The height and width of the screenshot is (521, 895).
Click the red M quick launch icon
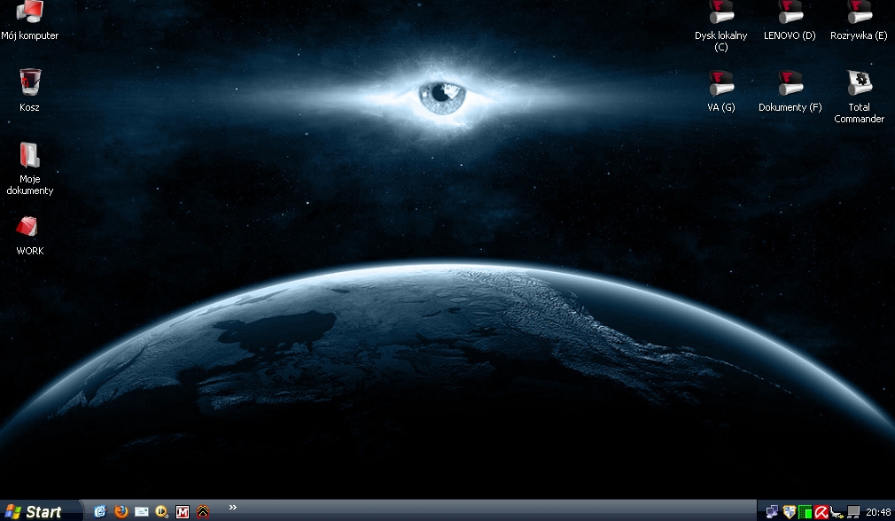[x=182, y=512]
